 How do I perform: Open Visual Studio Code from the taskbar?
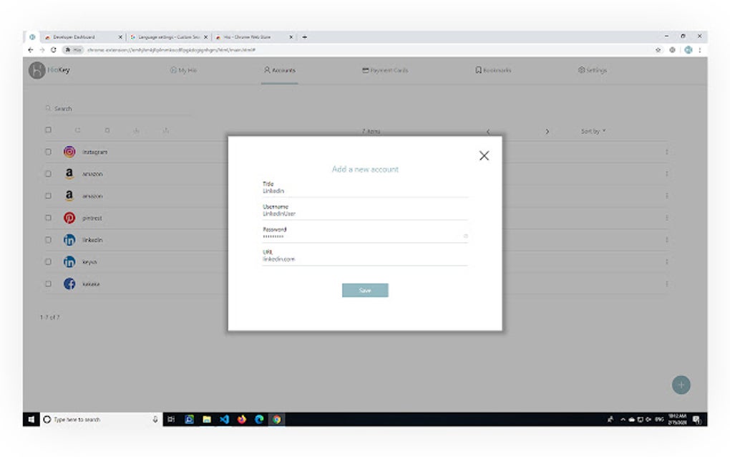pyautogui.click(x=225, y=419)
